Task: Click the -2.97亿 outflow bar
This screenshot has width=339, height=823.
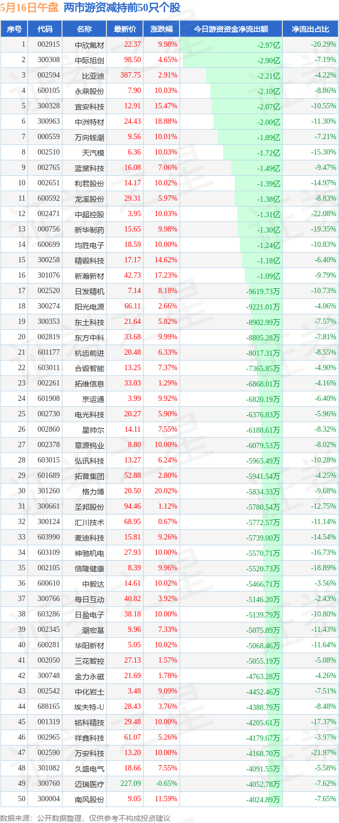Action: (x=231, y=45)
